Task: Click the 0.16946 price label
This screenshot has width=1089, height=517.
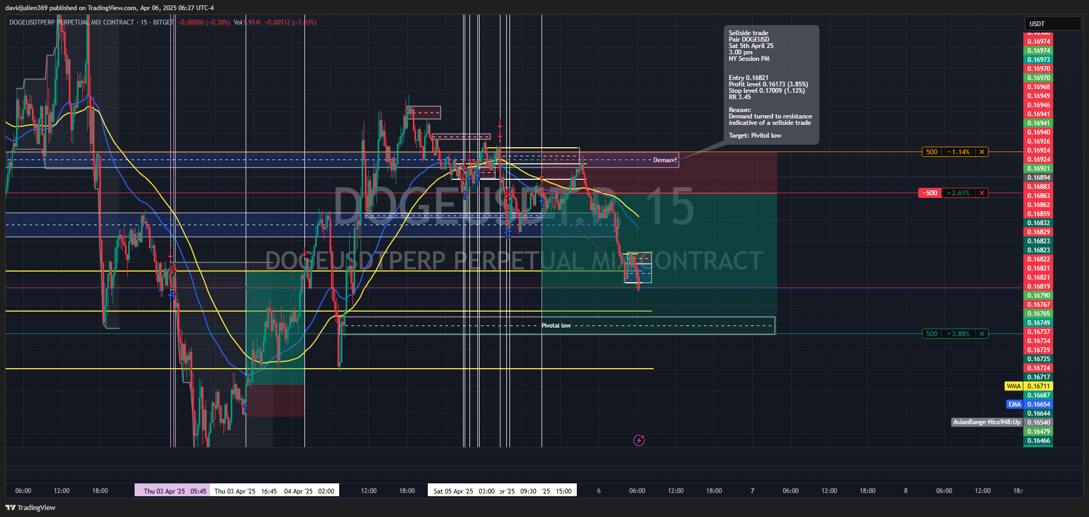Action: click(x=1038, y=105)
